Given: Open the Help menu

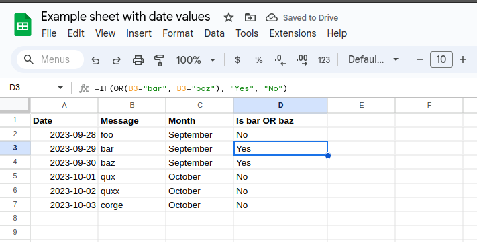Looking at the screenshot, I should tap(337, 33).
